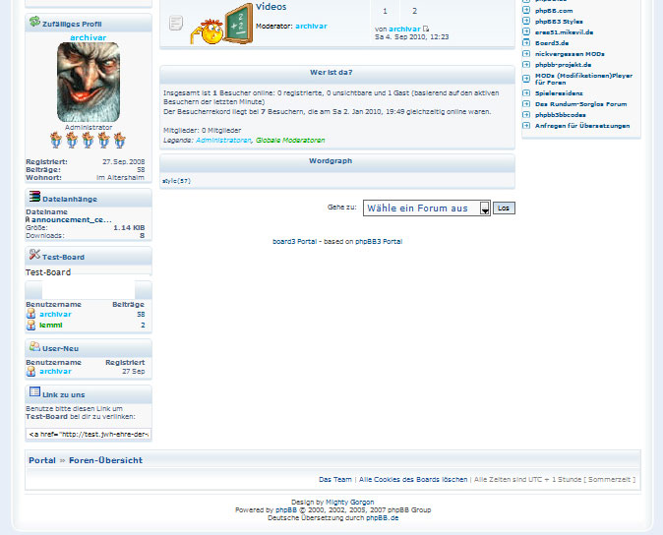The width and height of the screenshot is (663, 535).
Task: Click the Dateianhänge archive icon
Action: point(34,198)
